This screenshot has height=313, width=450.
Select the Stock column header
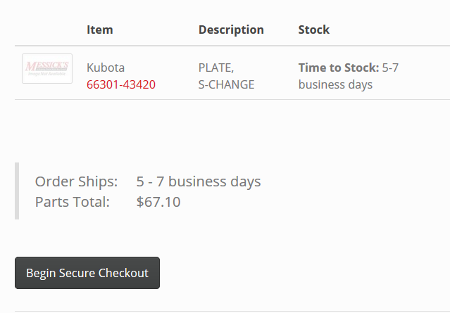[314, 30]
